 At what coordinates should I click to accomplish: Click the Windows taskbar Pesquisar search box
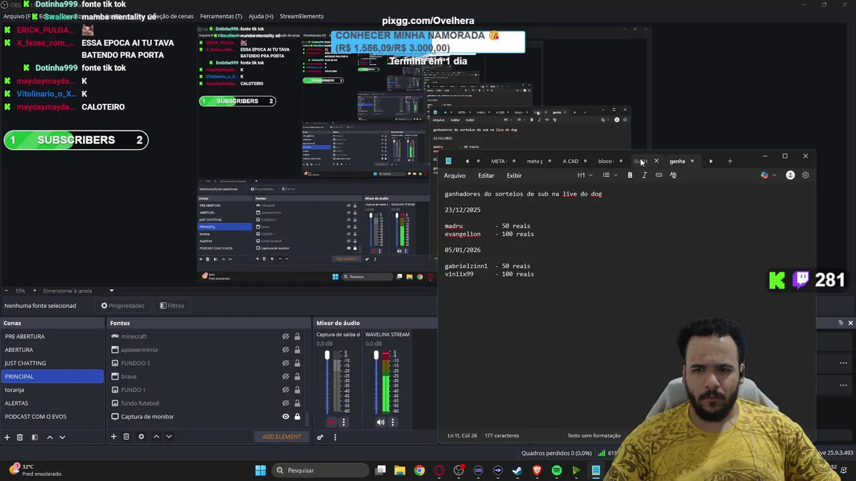(x=318, y=470)
